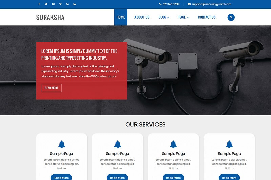This screenshot has height=180, width=271.
Task: Open the WhatsApp social icon
Action: coord(67,4)
